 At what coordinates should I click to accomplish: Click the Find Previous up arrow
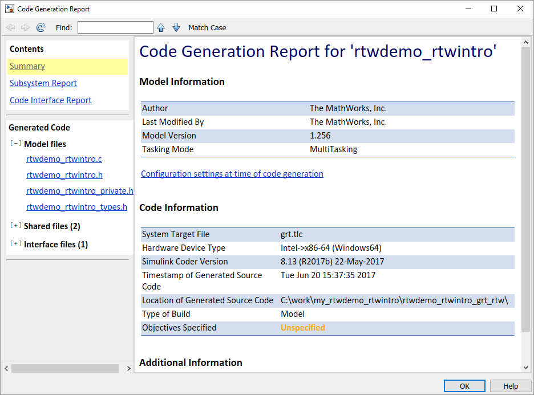tap(161, 27)
